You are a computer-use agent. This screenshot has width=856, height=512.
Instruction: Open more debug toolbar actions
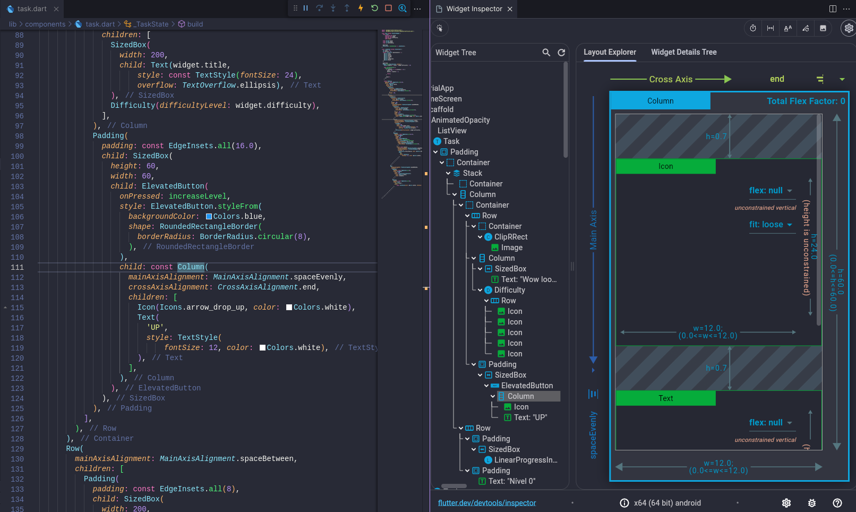click(x=417, y=8)
